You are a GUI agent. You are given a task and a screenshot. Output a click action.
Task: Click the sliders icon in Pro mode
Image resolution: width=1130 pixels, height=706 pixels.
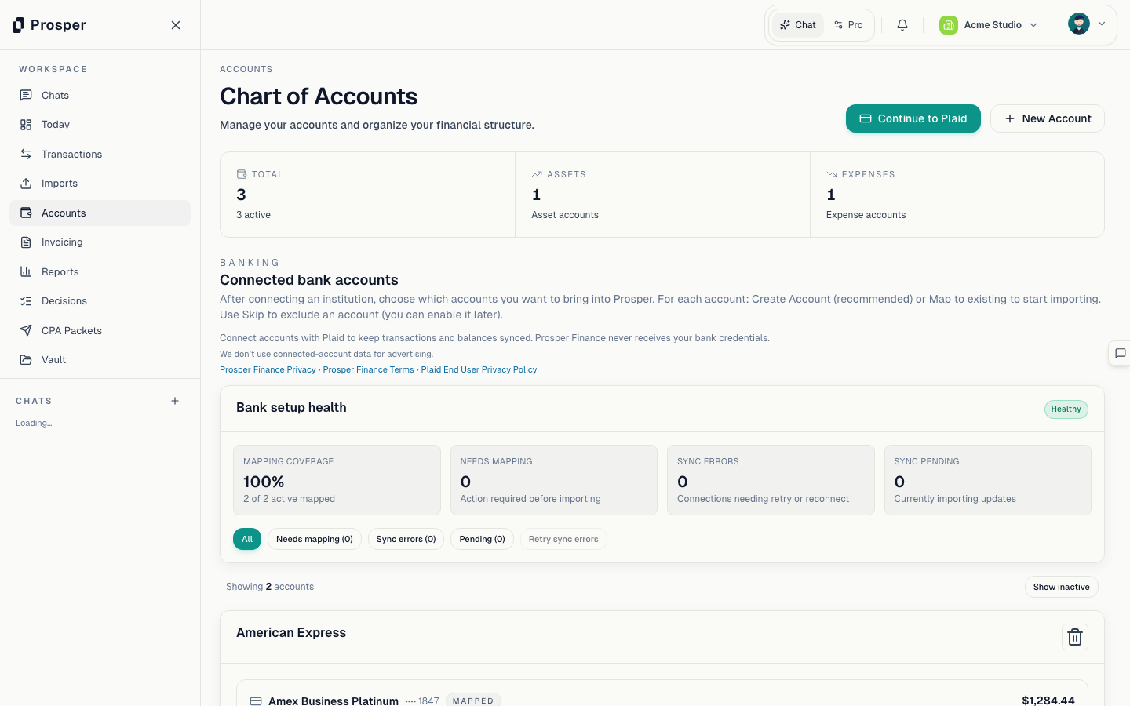[x=838, y=25]
